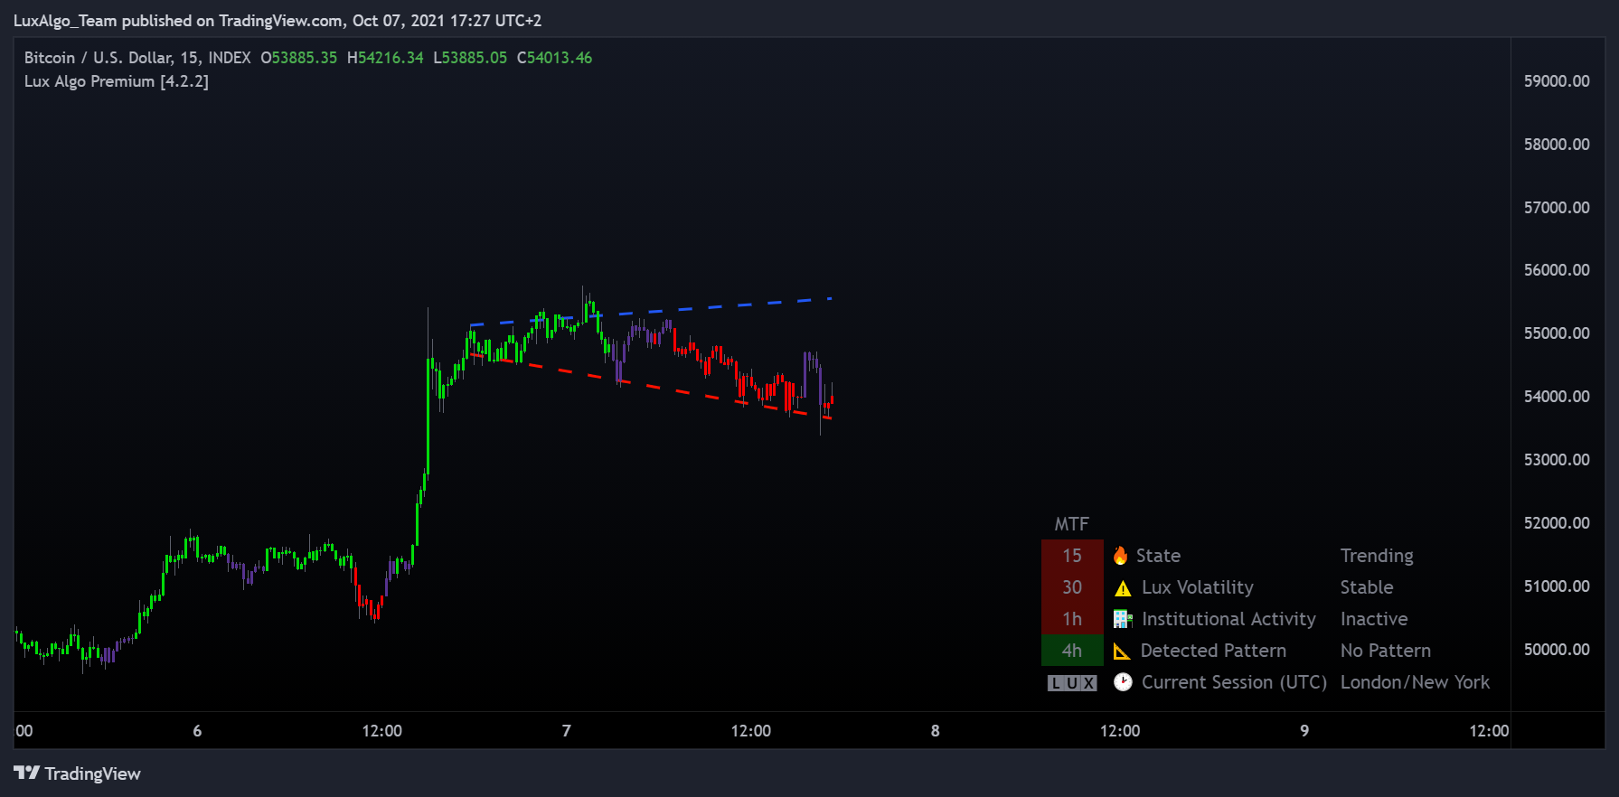Click date 9 on the time axis
The height and width of the screenshot is (797, 1619).
pos(1304,731)
